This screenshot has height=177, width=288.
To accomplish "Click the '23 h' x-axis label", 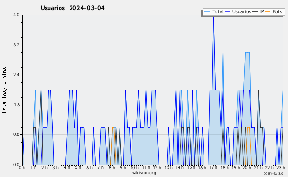I will coord(281,167).
